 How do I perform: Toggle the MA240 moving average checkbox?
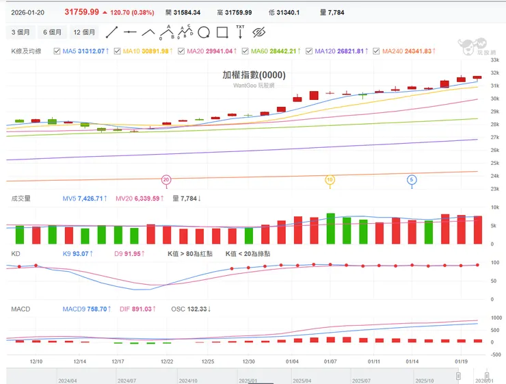376,51
